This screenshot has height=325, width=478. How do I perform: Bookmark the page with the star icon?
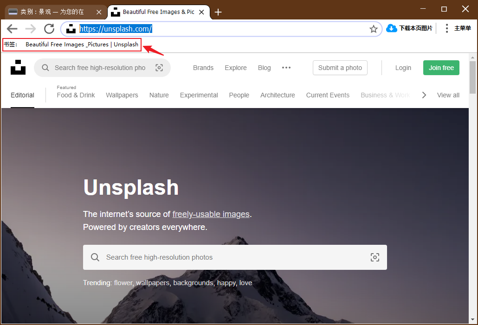(374, 29)
